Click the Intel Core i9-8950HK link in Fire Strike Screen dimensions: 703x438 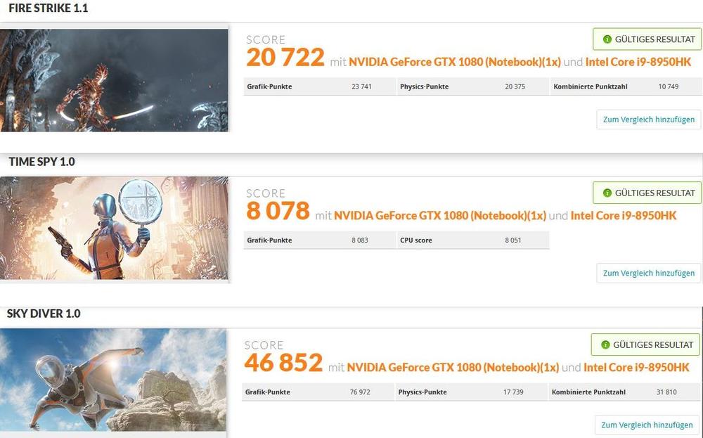(x=638, y=62)
